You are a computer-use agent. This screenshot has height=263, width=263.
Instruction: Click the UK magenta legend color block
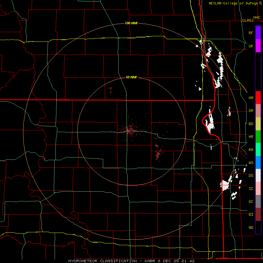click(x=258, y=46)
